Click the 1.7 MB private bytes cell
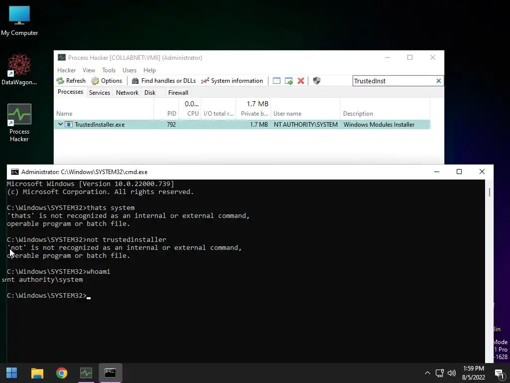 pos(259,124)
